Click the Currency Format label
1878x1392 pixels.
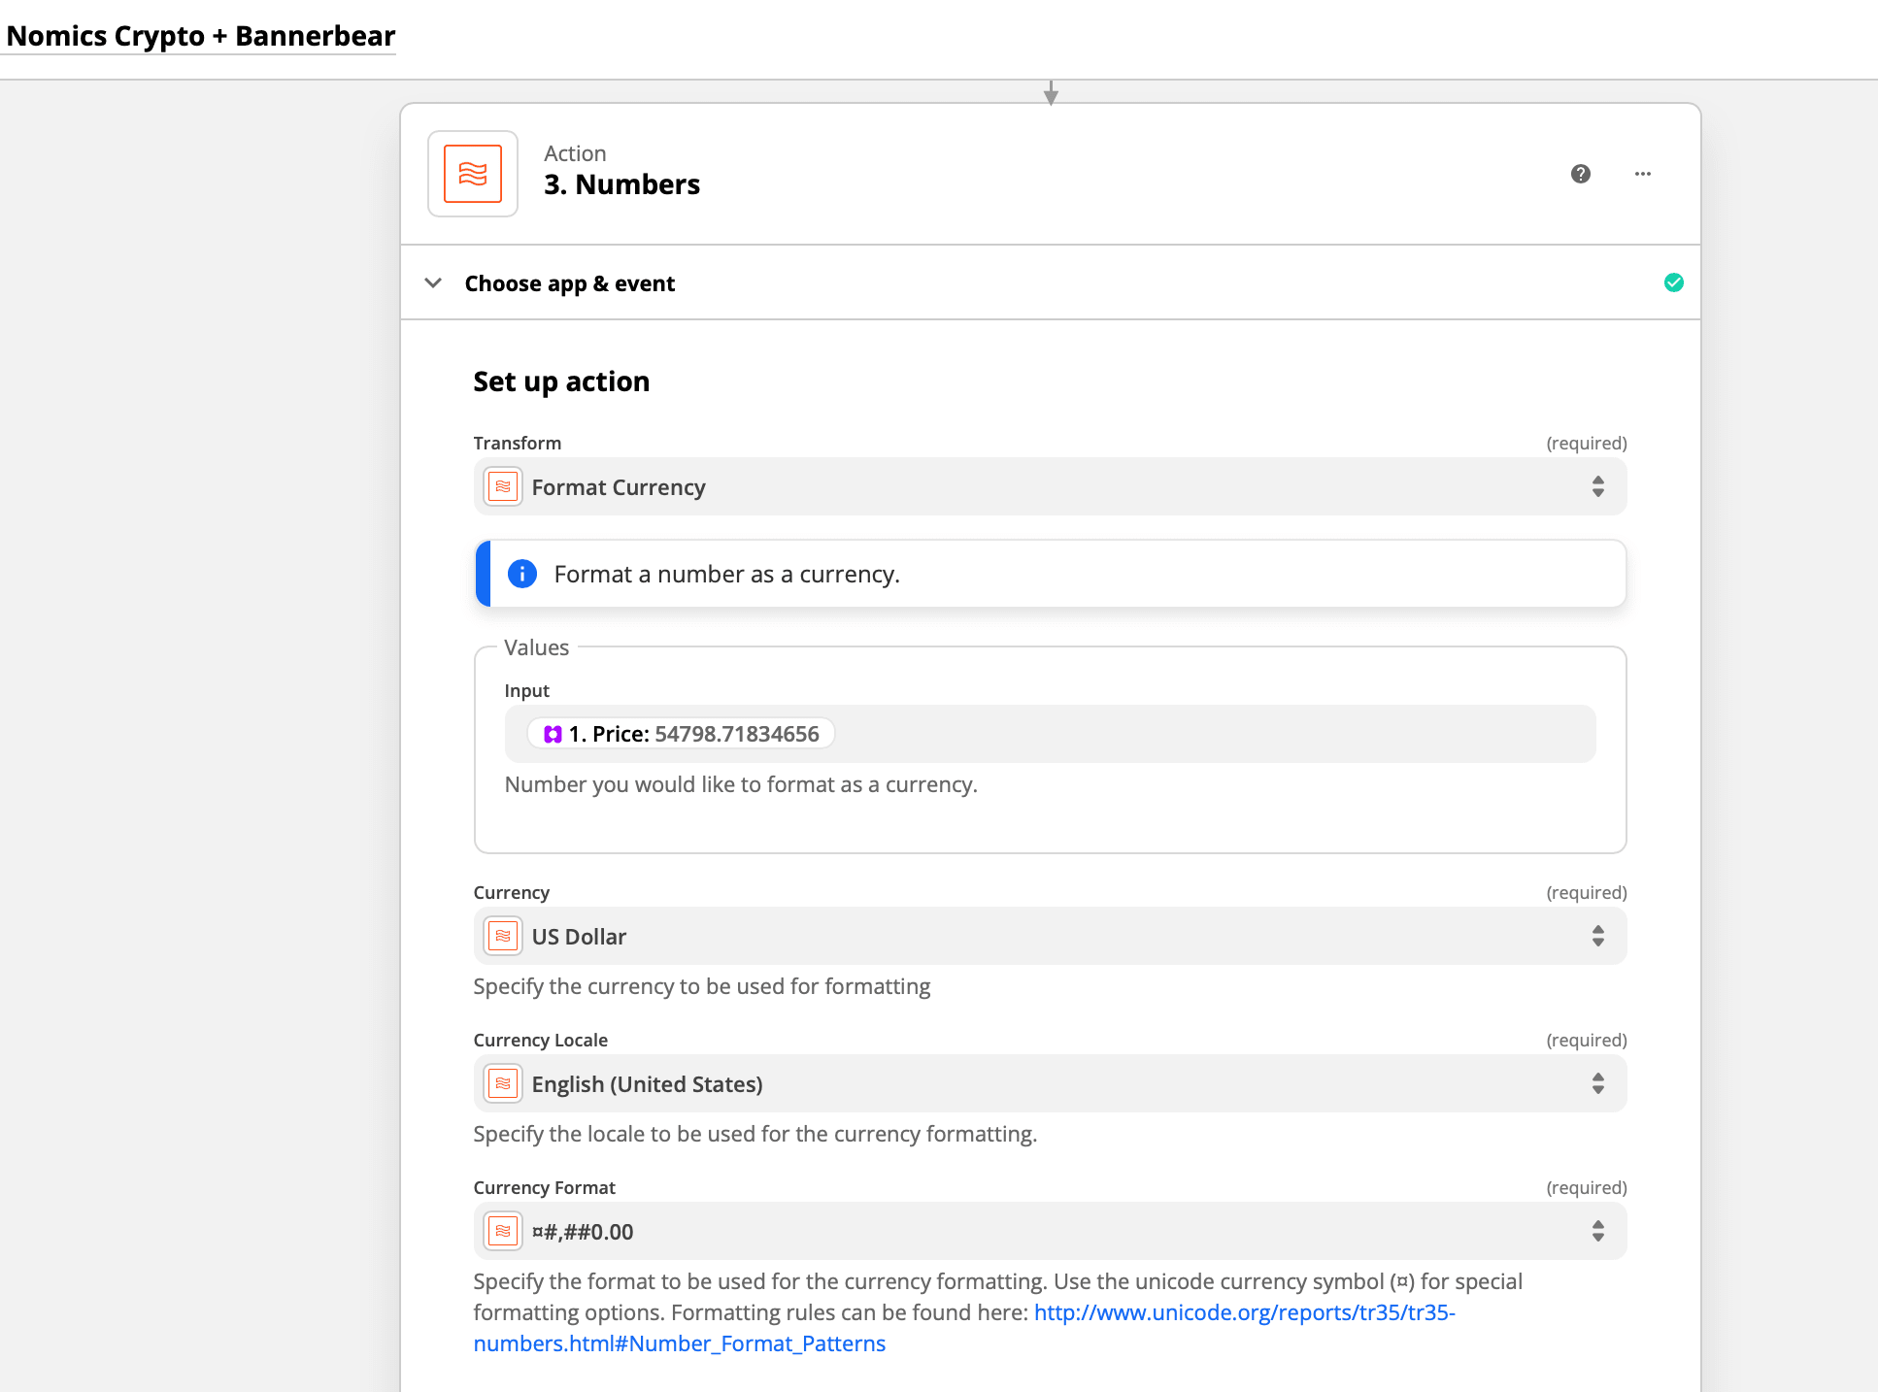click(545, 1187)
